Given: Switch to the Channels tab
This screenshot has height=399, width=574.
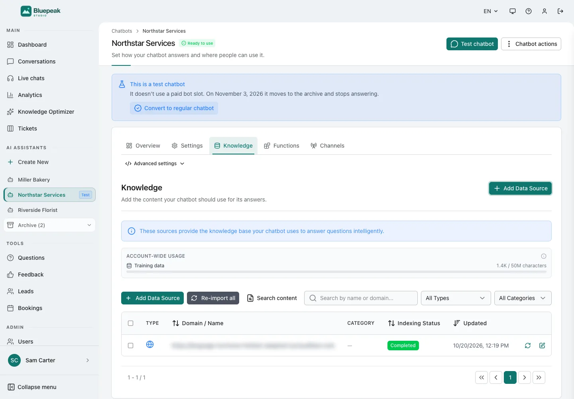Looking at the screenshot, I should pos(327,146).
